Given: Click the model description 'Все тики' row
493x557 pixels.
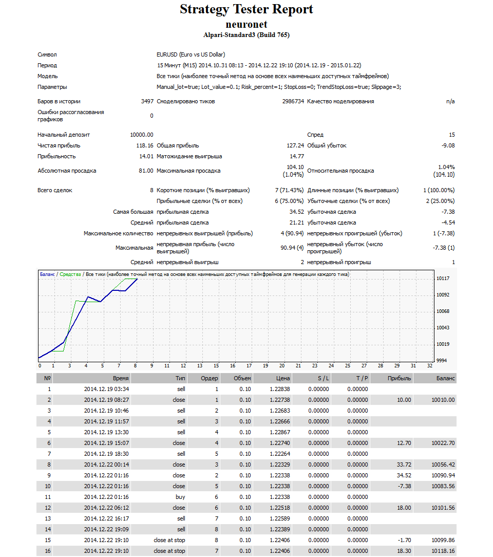Looking at the screenshot, I should pyautogui.click(x=273, y=76).
